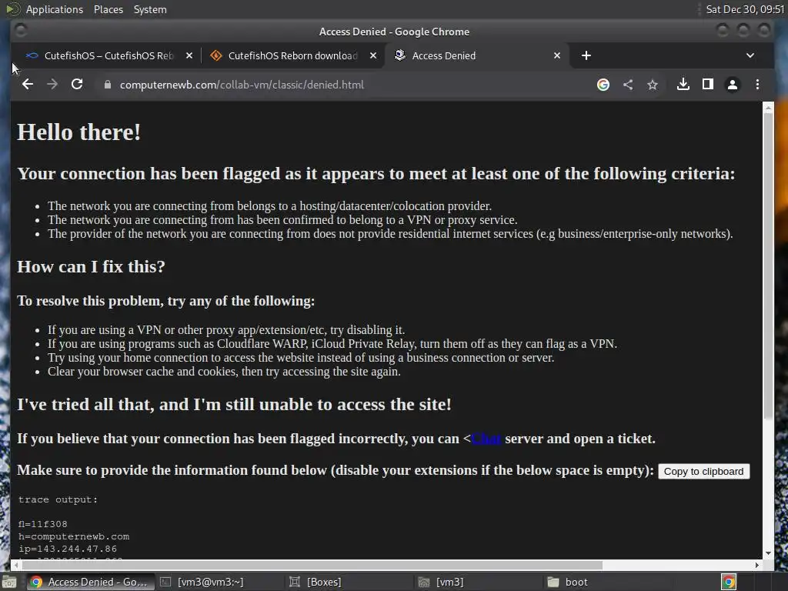Click Copy to clipboard button

[x=703, y=472]
